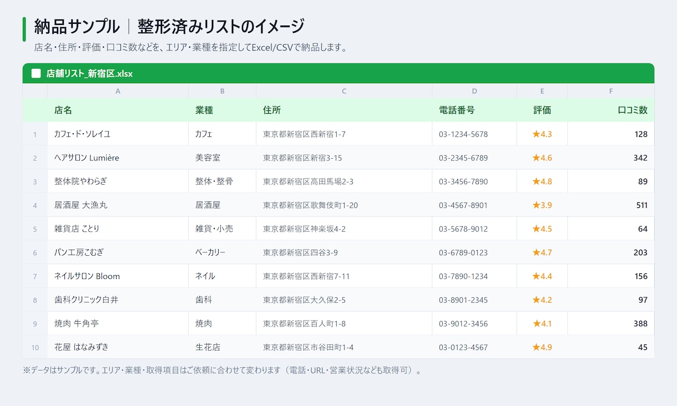
Task: Click the ★4.8 rating cell
Action: point(542,181)
